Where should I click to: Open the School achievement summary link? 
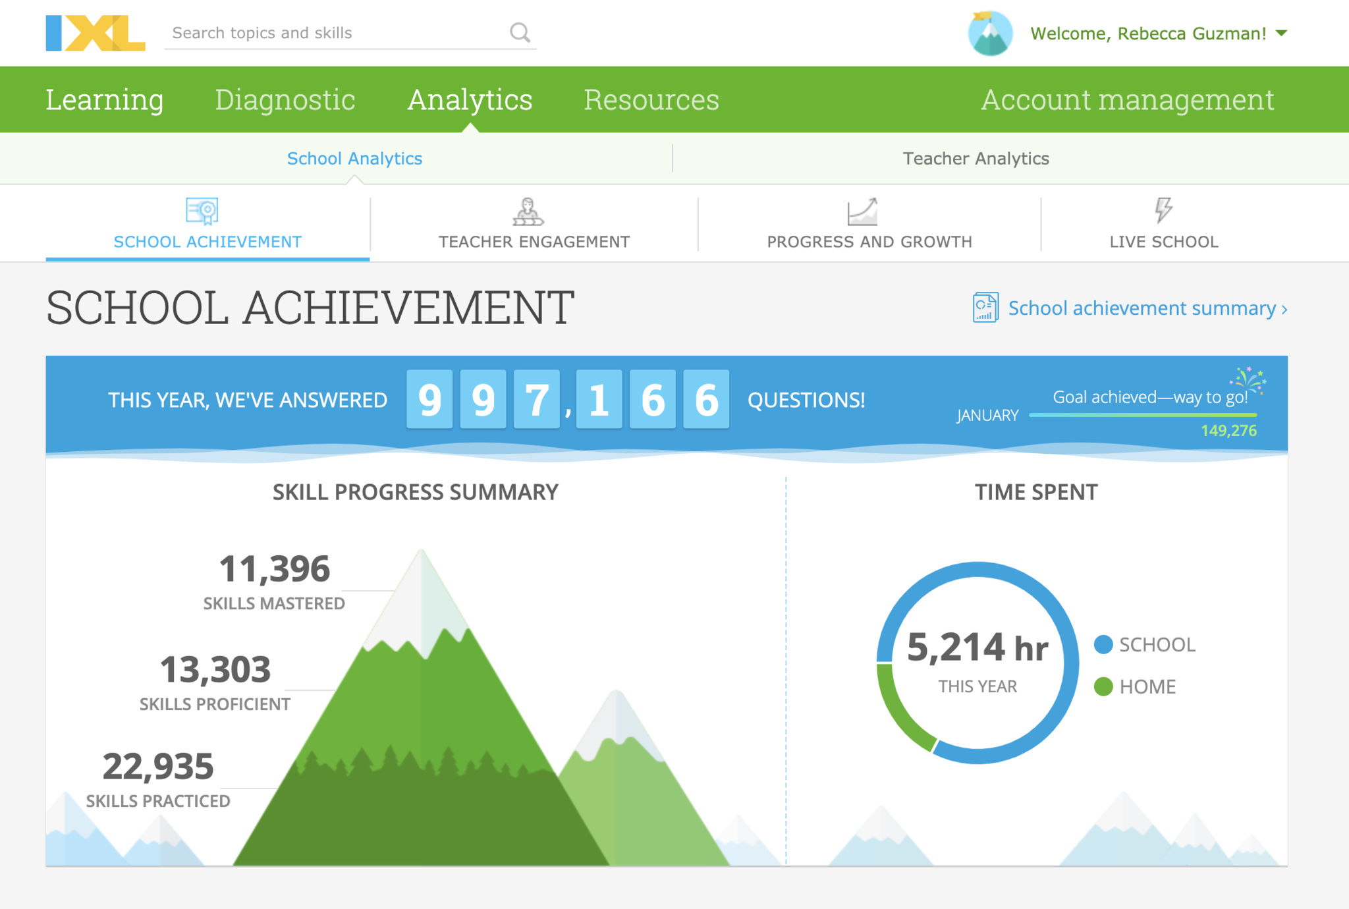(1142, 308)
